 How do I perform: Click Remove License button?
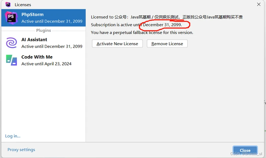(167, 44)
